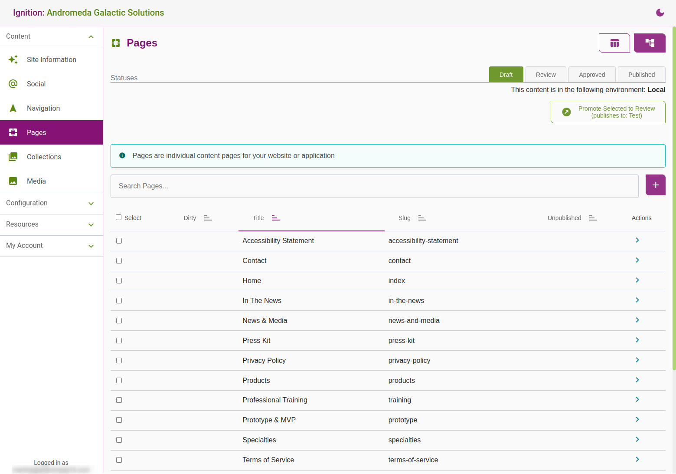Click the Navigation arrow icon
Screen dimensions: 676x474
click(13, 108)
